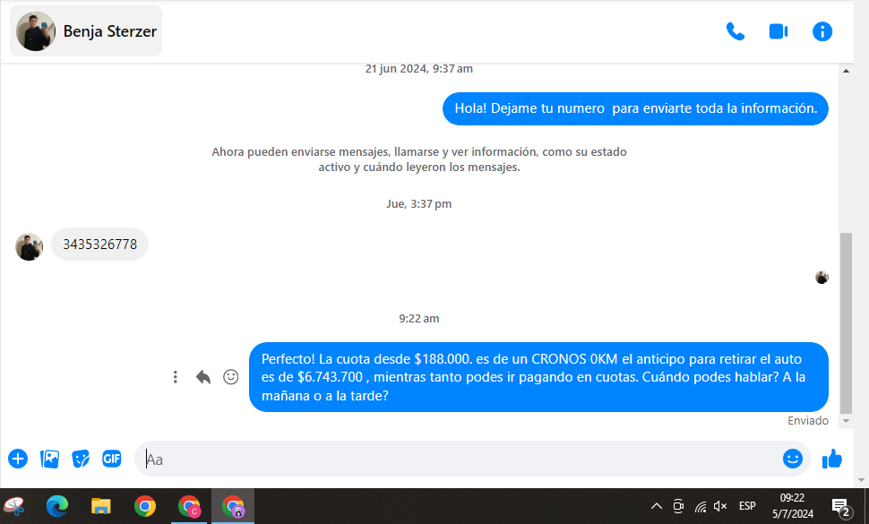Open conversation information panel
The image size is (869, 524).
click(822, 31)
